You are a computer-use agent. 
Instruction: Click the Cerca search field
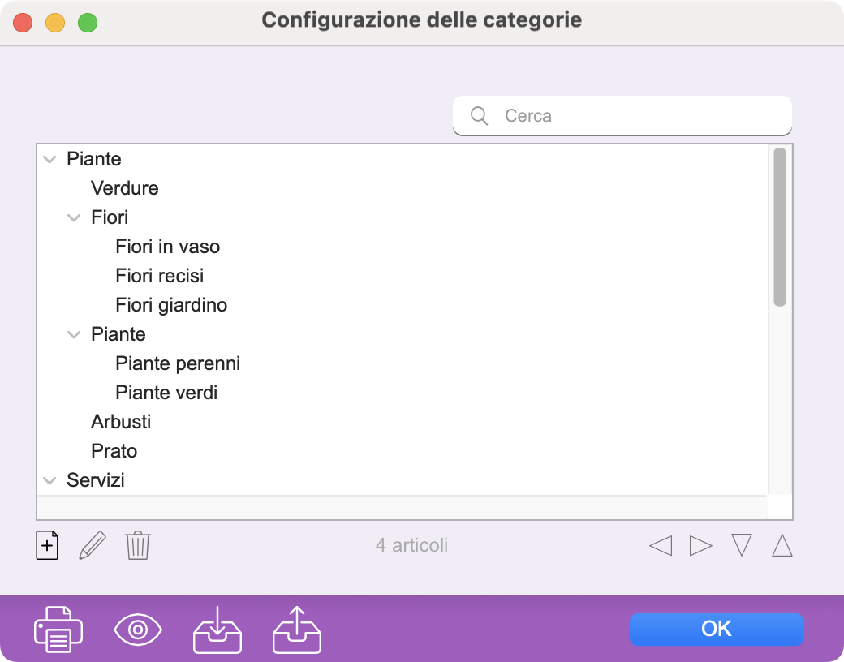tap(622, 116)
